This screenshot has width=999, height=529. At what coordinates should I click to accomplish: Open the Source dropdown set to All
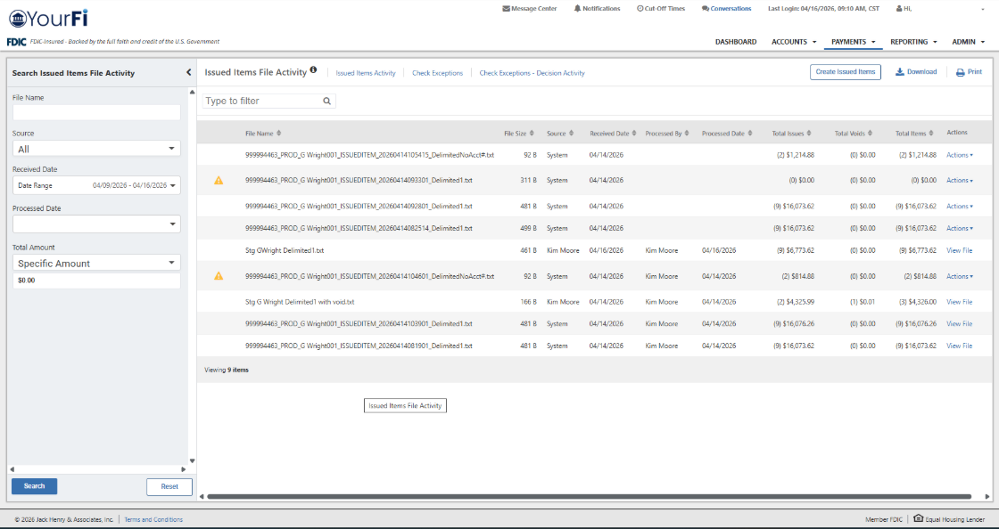click(x=96, y=149)
